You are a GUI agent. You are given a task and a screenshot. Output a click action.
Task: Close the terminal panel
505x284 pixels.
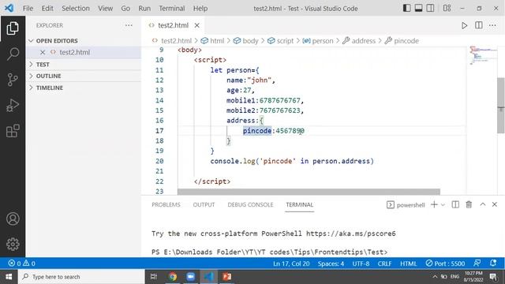pos(495,204)
